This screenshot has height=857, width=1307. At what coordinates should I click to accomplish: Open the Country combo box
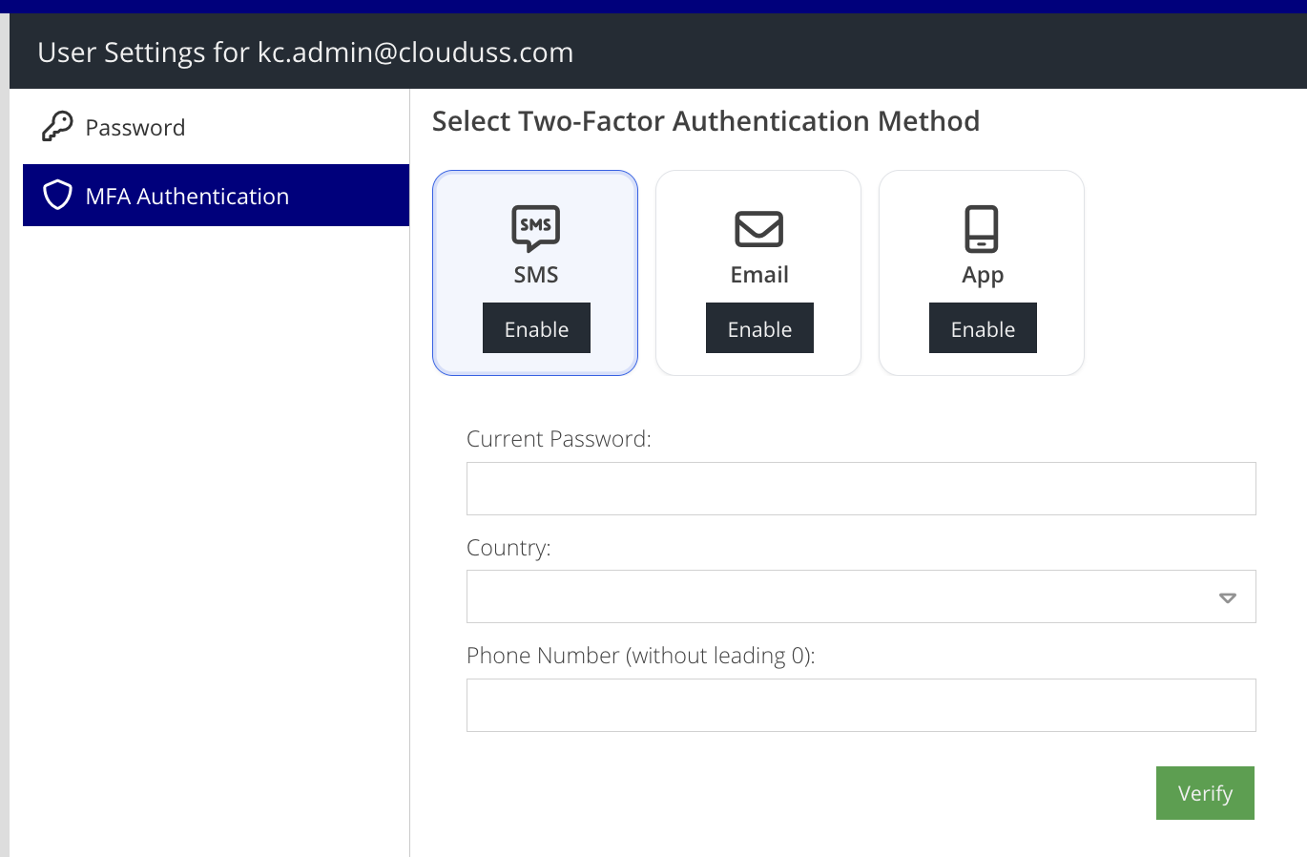pos(840,596)
